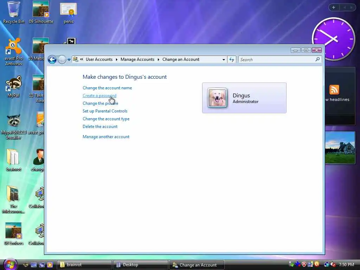Click the 7:50 PM taskbar clock
The image size is (360, 270).
pyautogui.click(x=346, y=265)
